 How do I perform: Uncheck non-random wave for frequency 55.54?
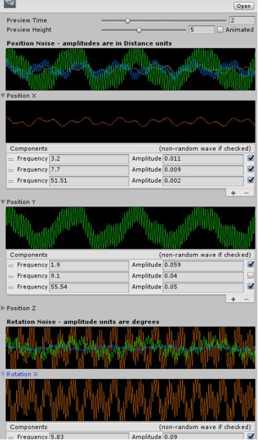[x=251, y=286]
